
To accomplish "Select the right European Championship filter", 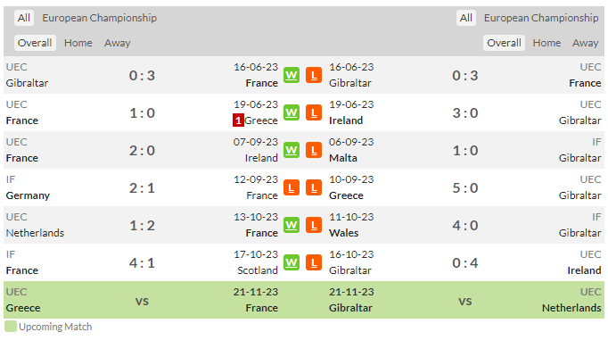I will click(541, 18).
